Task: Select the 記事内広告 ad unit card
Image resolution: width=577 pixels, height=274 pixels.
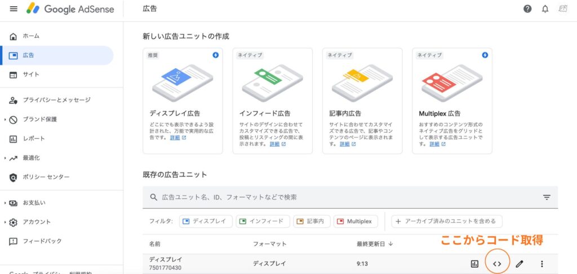Action: coord(362,100)
